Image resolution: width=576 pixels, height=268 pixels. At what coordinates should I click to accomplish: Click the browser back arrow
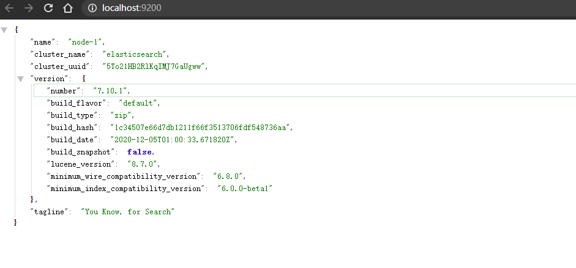pos(9,8)
